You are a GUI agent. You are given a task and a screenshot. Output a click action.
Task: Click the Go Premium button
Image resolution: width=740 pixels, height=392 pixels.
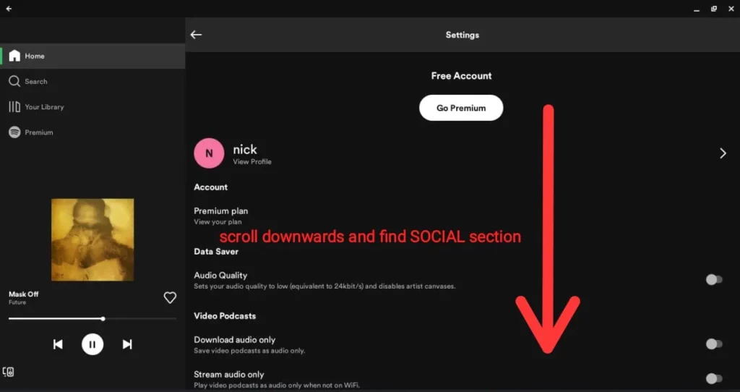pyautogui.click(x=461, y=108)
